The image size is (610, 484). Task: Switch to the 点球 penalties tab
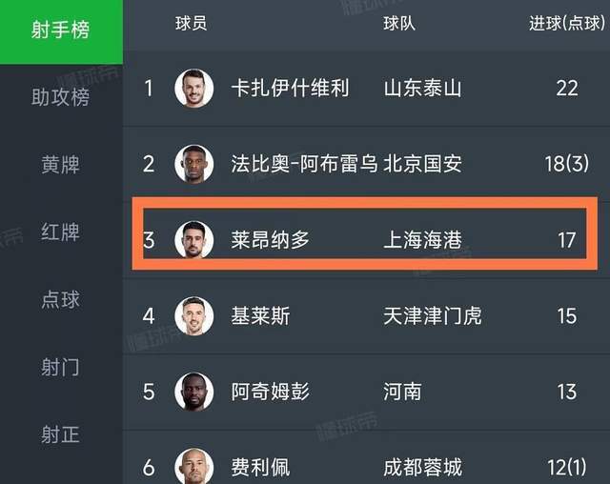pyautogui.click(x=61, y=299)
